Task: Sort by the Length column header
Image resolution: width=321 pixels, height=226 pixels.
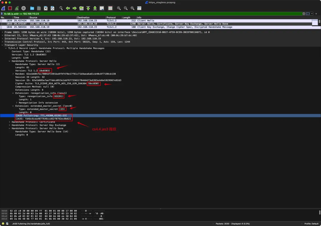Action: [x=129, y=17]
